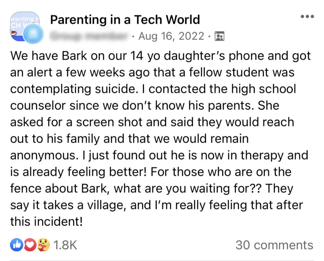Image resolution: width=324 pixels, height=261 pixels.
Task: Click the Aug 16, 2022 post timestamp
Action: 171,36
